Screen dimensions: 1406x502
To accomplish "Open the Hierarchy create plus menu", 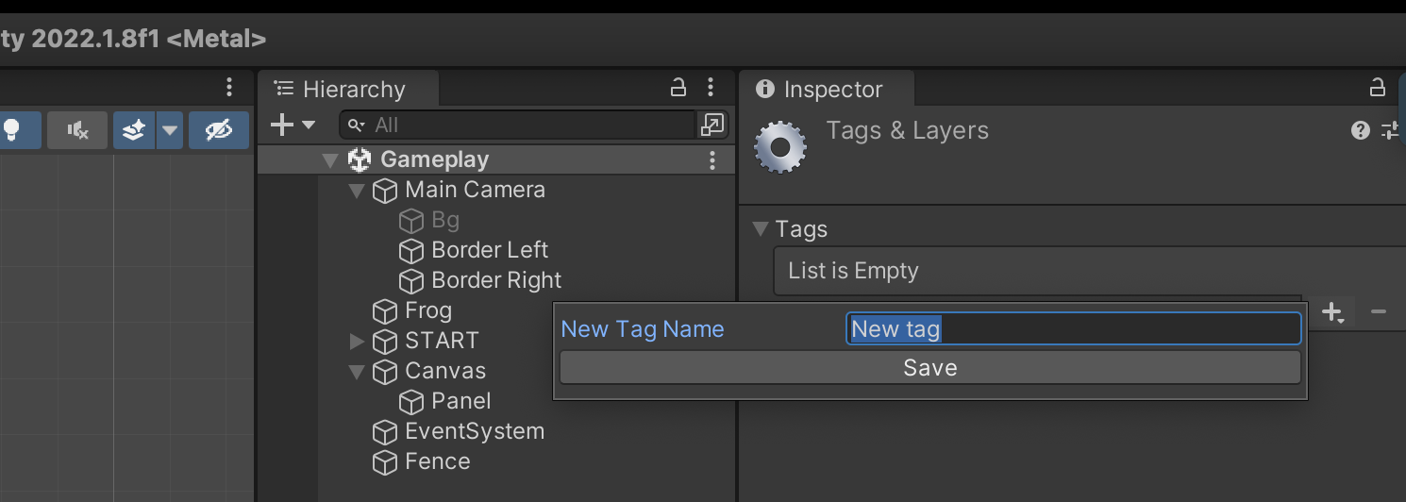I will coord(293,125).
